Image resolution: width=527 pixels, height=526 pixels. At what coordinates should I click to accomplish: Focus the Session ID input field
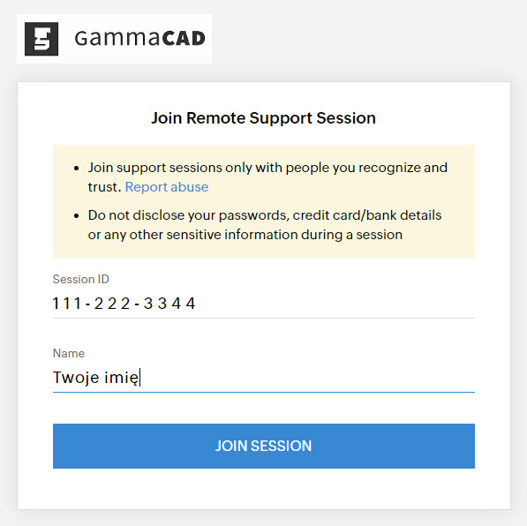[263, 304]
